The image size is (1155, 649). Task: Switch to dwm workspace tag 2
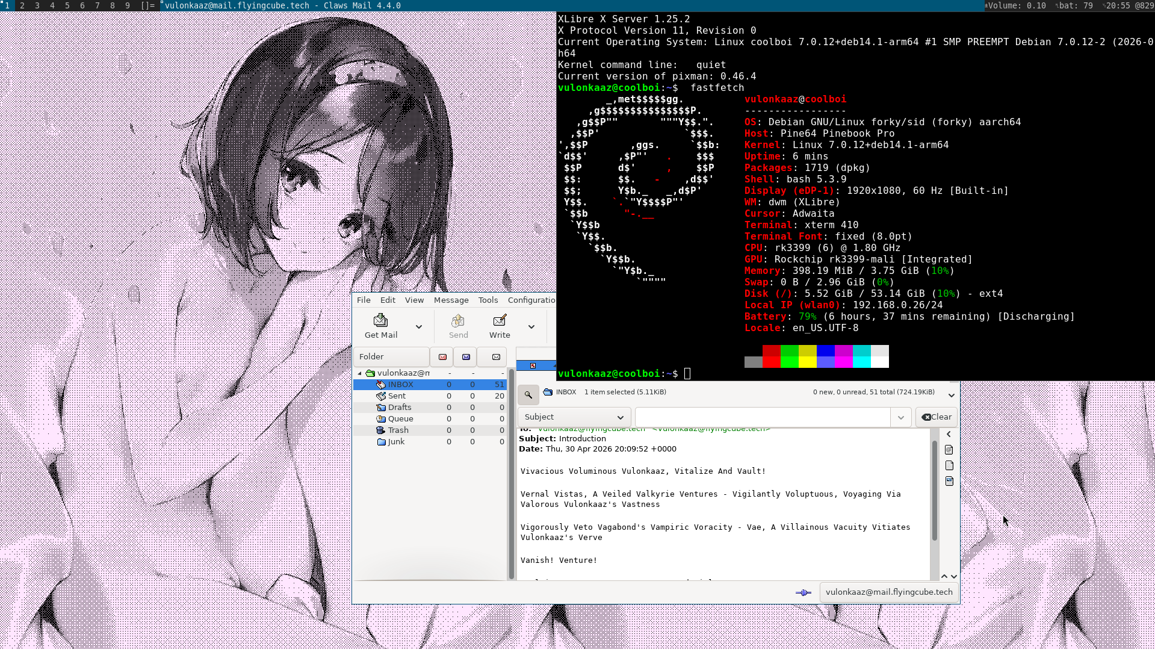(22, 5)
